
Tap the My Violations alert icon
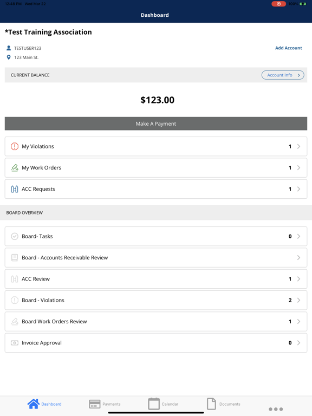pyautogui.click(x=15, y=146)
